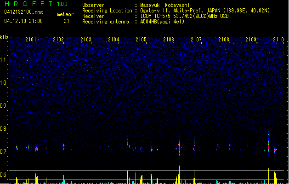
Task: Click the Observer label
Action: click(x=93, y=5)
